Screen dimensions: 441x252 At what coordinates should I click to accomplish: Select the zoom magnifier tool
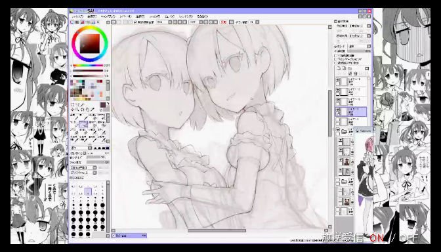[77, 110]
